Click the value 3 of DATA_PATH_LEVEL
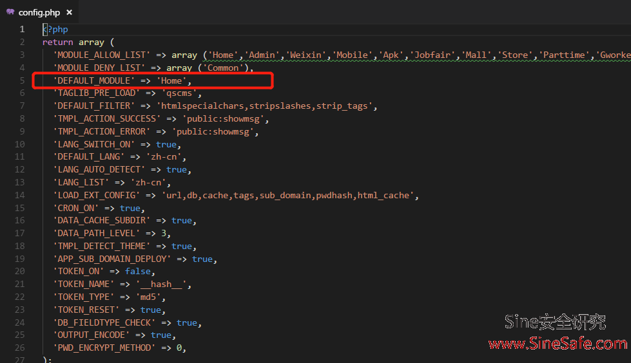The image size is (631, 363). (164, 234)
